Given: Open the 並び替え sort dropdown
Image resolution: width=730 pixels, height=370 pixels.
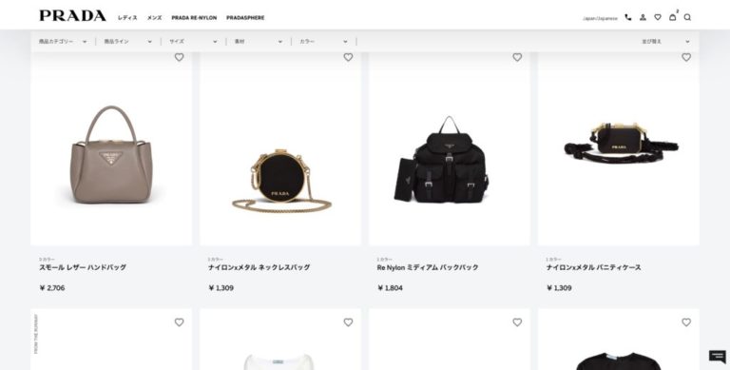Looking at the screenshot, I should point(665,42).
